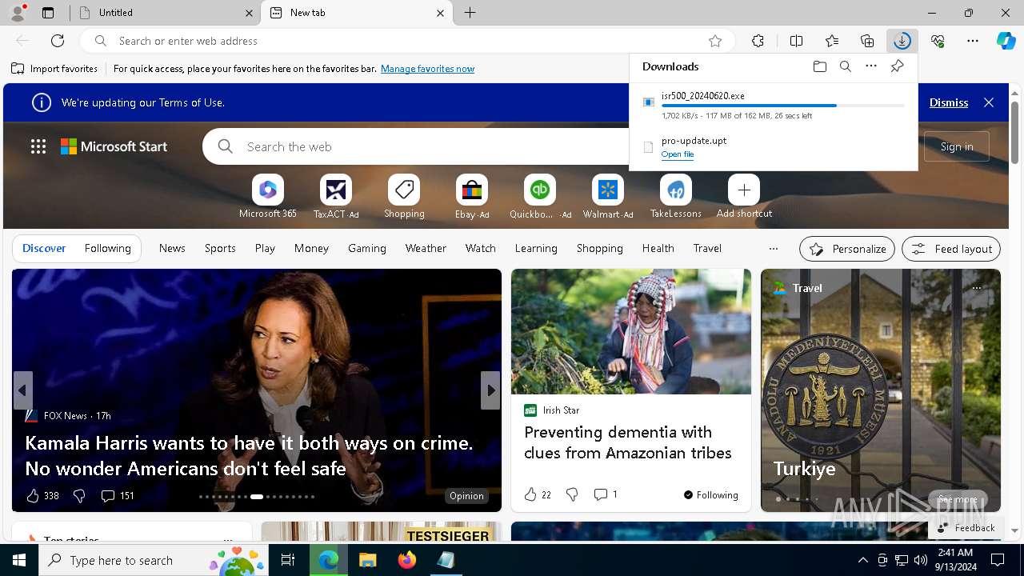Open Kamala Harris article comments
1024x576 pixels.
tap(117, 496)
